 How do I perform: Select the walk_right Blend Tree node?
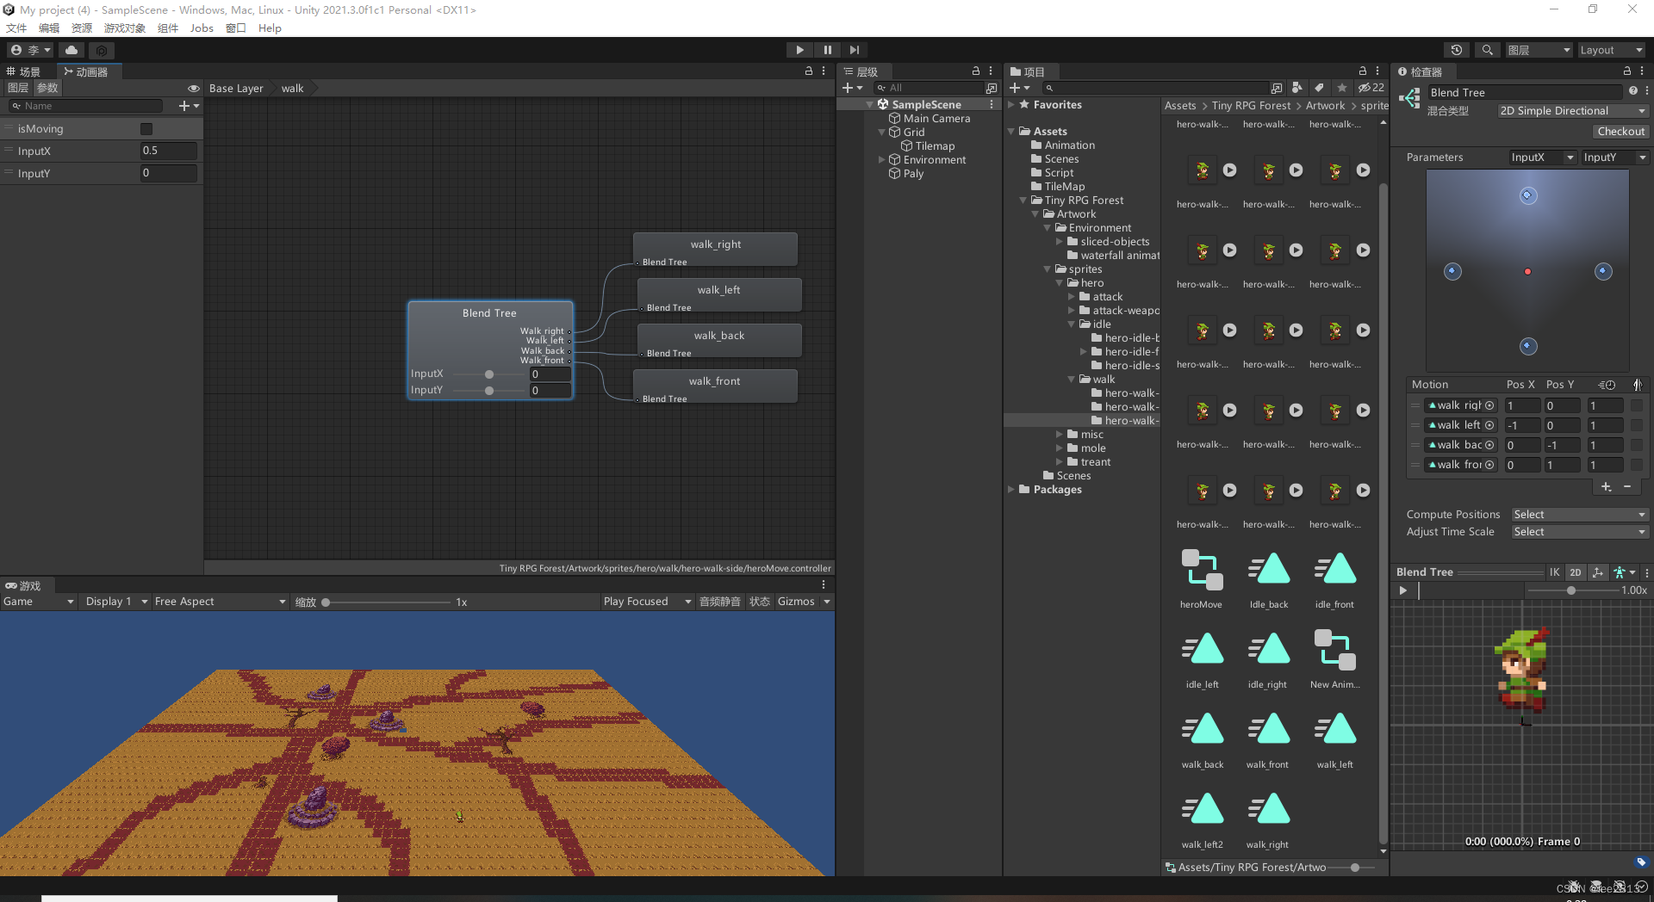coord(715,250)
